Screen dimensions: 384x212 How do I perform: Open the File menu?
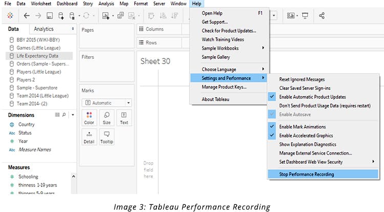(x=8, y=4)
